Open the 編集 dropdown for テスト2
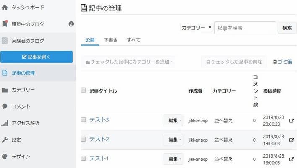 click(x=173, y=140)
